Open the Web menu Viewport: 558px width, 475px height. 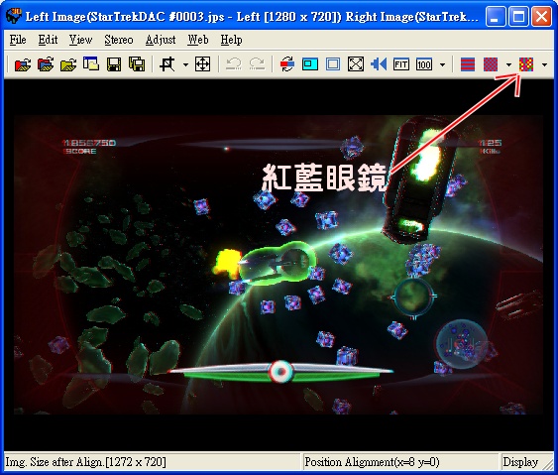[x=198, y=40]
